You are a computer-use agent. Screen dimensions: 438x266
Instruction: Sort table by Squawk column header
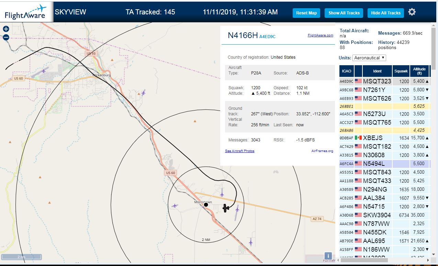coord(401,71)
